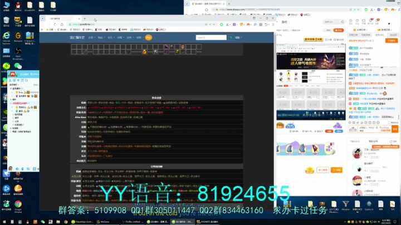Click the poedb page vertical scrollbar
Viewport: 401px width, 225px height.
(x=275, y=52)
